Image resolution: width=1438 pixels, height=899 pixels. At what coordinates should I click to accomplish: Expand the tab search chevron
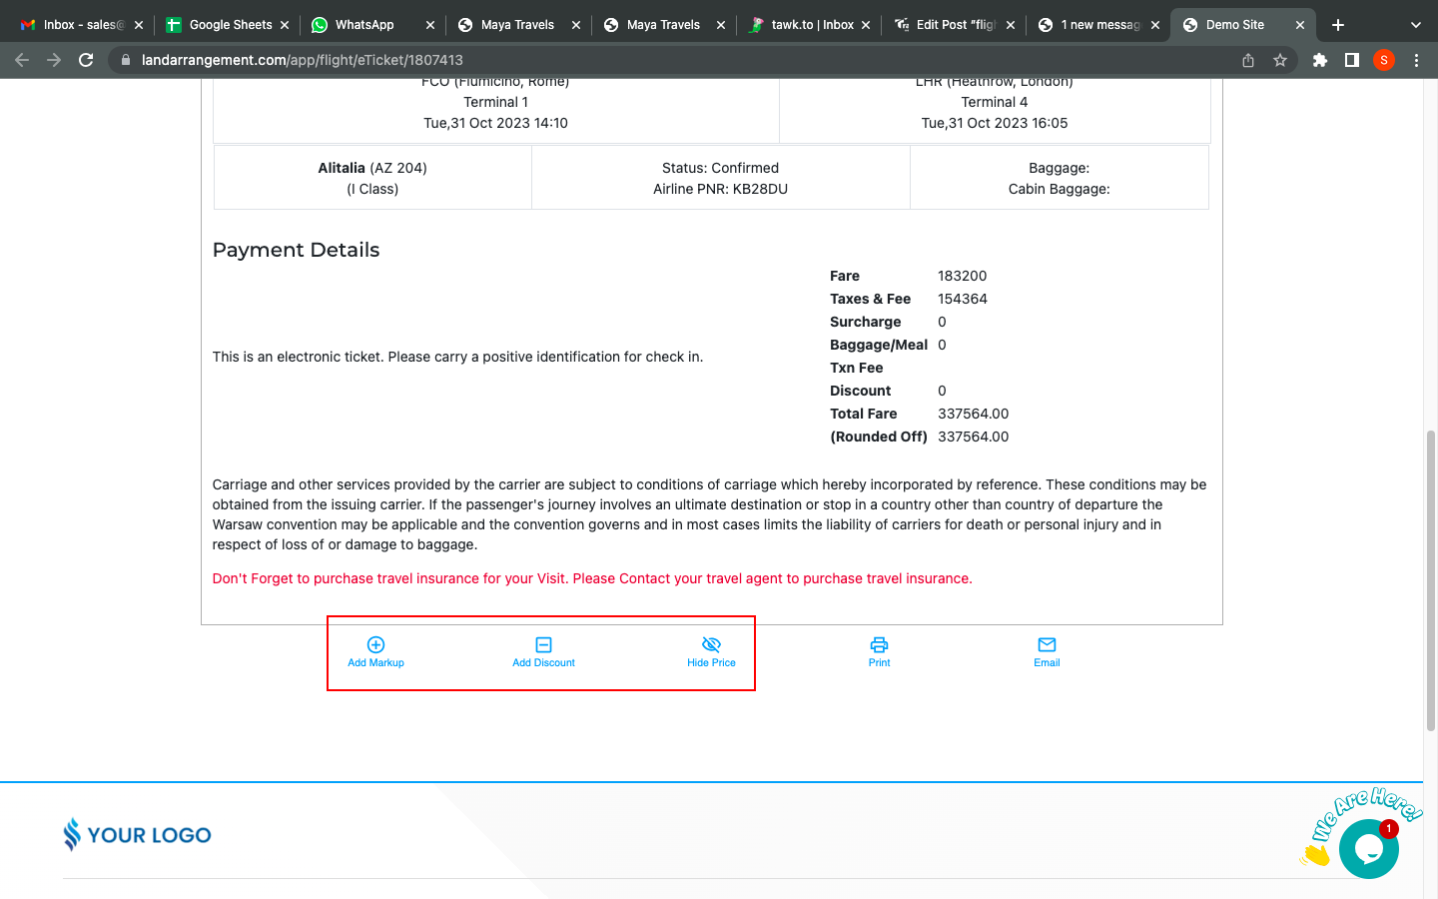click(x=1415, y=25)
